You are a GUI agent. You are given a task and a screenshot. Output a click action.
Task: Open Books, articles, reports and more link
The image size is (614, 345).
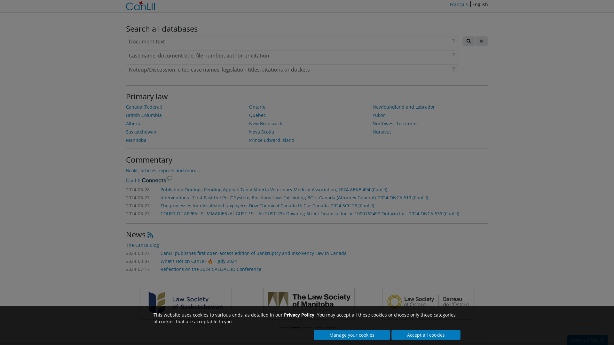pyautogui.click(x=163, y=171)
